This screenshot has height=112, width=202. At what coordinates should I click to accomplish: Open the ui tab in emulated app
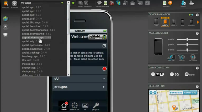pos(85,106)
